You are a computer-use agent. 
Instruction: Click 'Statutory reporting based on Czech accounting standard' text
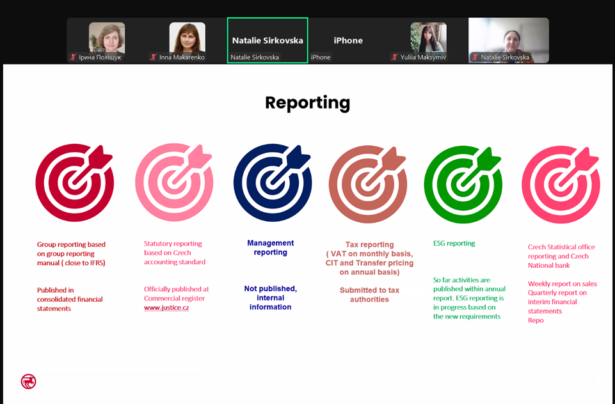[175, 252]
